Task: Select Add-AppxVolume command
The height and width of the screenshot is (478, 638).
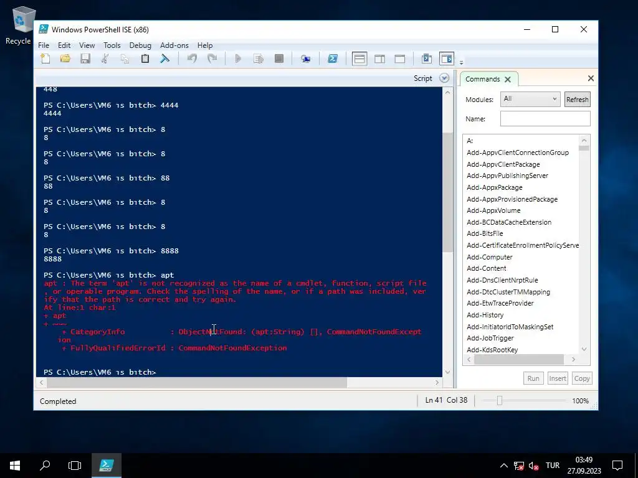Action: click(x=493, y=210)
